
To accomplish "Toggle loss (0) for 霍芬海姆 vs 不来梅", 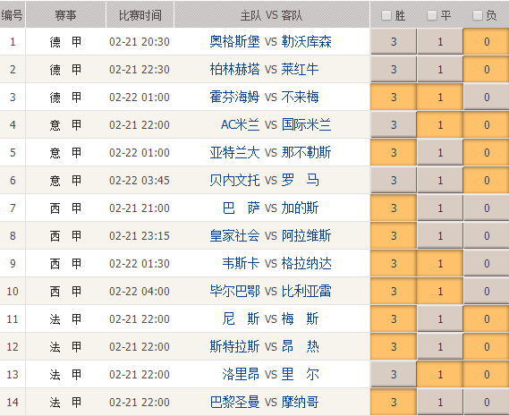I will pos(487,98).
